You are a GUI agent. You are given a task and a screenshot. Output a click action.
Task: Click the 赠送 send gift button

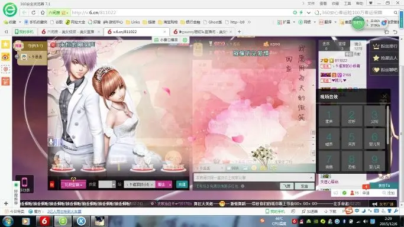[x=161, y=184]
